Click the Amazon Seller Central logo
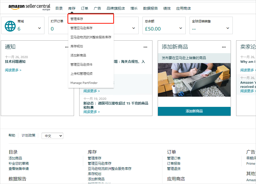256x184 pixels. (x=29, y=7)
